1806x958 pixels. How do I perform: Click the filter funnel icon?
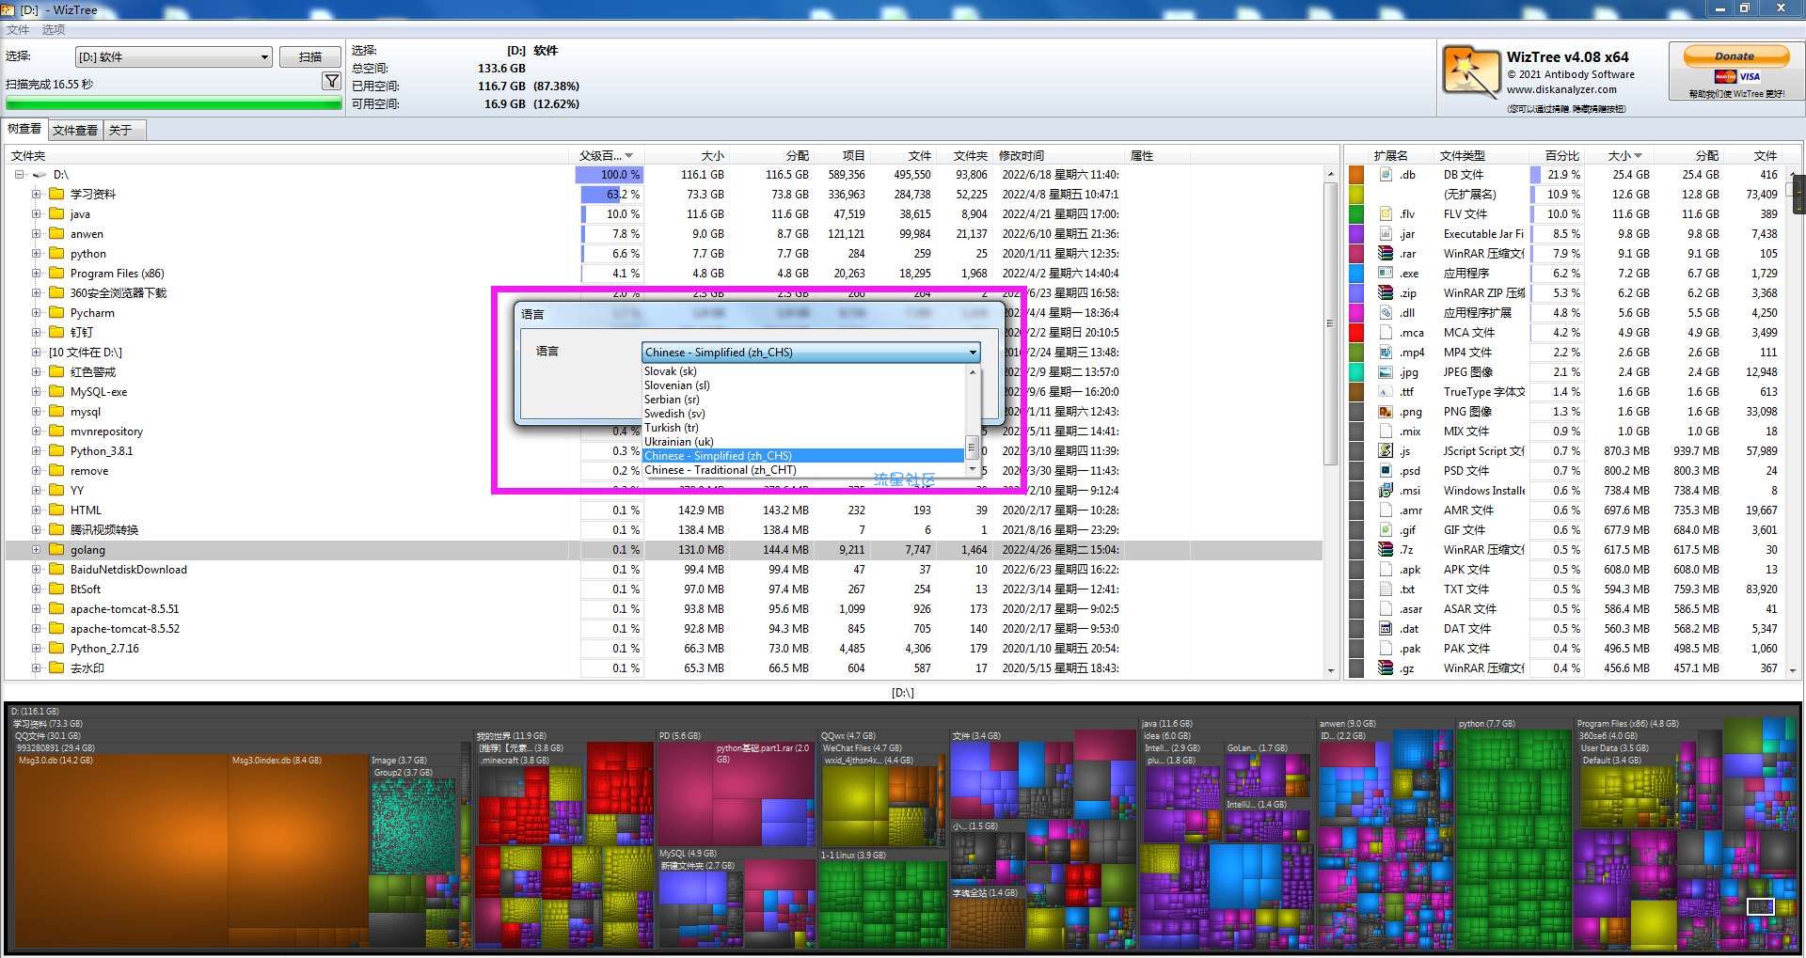point(331,82)
